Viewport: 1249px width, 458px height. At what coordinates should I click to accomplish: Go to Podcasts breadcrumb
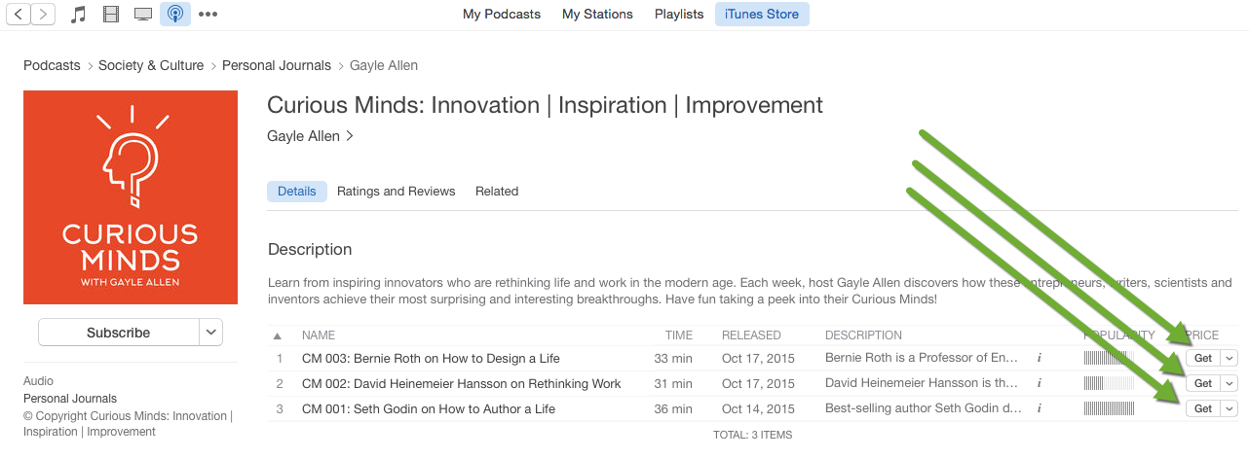click(x=52, y=66)
